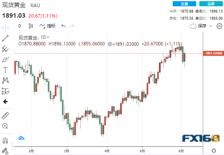Image resolution: width=224 pixels, height=155 pixels.
Task: Click the H1896.13000 legend value
Action: pos(62,44)
